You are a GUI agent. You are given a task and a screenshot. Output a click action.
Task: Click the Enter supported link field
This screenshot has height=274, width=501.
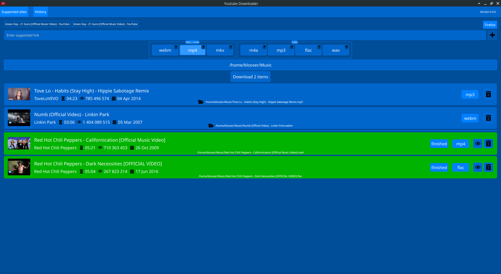(x=245, y=35)
